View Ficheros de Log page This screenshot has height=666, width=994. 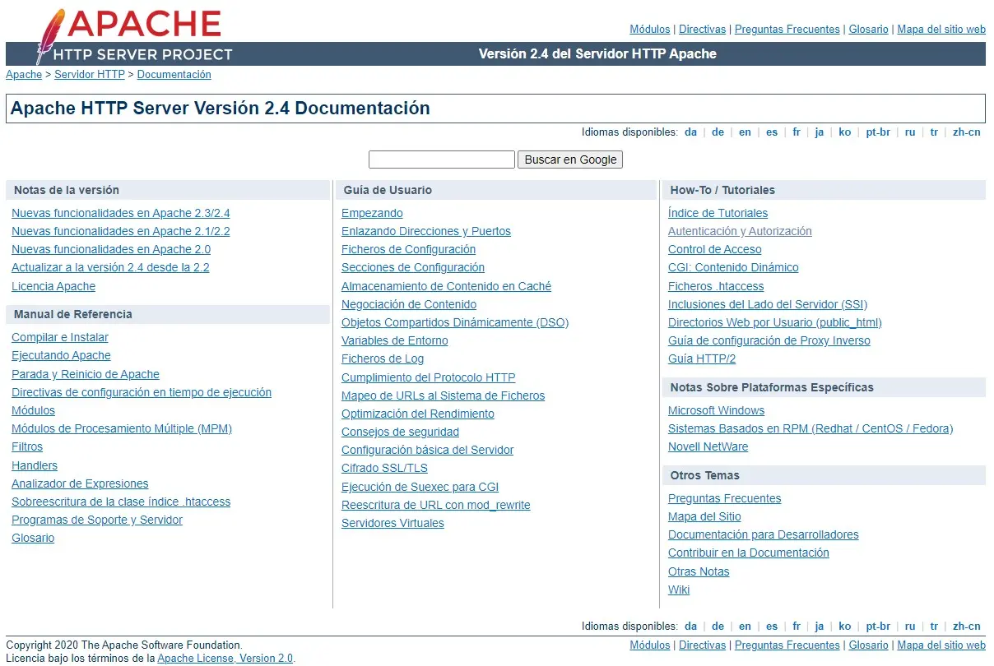pyautogui.click(x=383, y=358)
